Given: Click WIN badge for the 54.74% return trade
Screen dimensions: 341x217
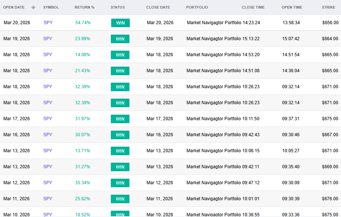Looking at the screenshot, I should coord(120,23).
